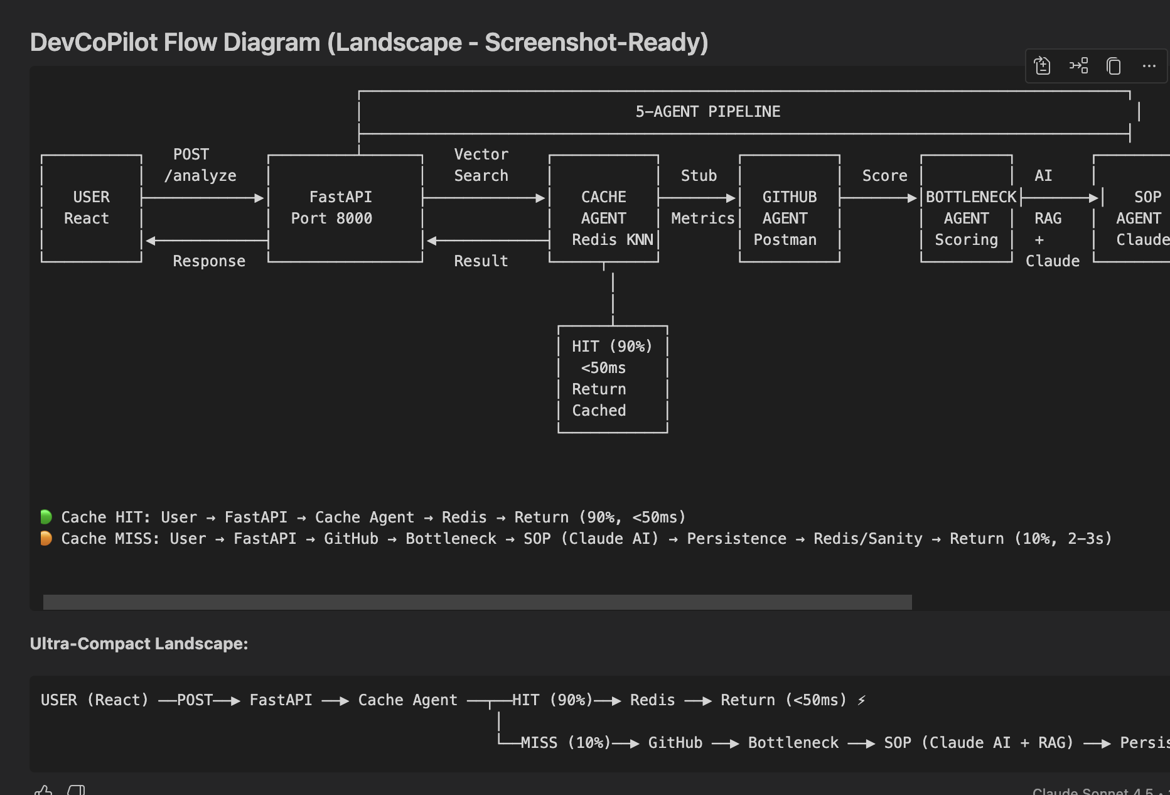The width and height of the screenshot is (1170, 795).
Task: Click "Bottleneck" in the compact diagram
Action: point(793,743)
